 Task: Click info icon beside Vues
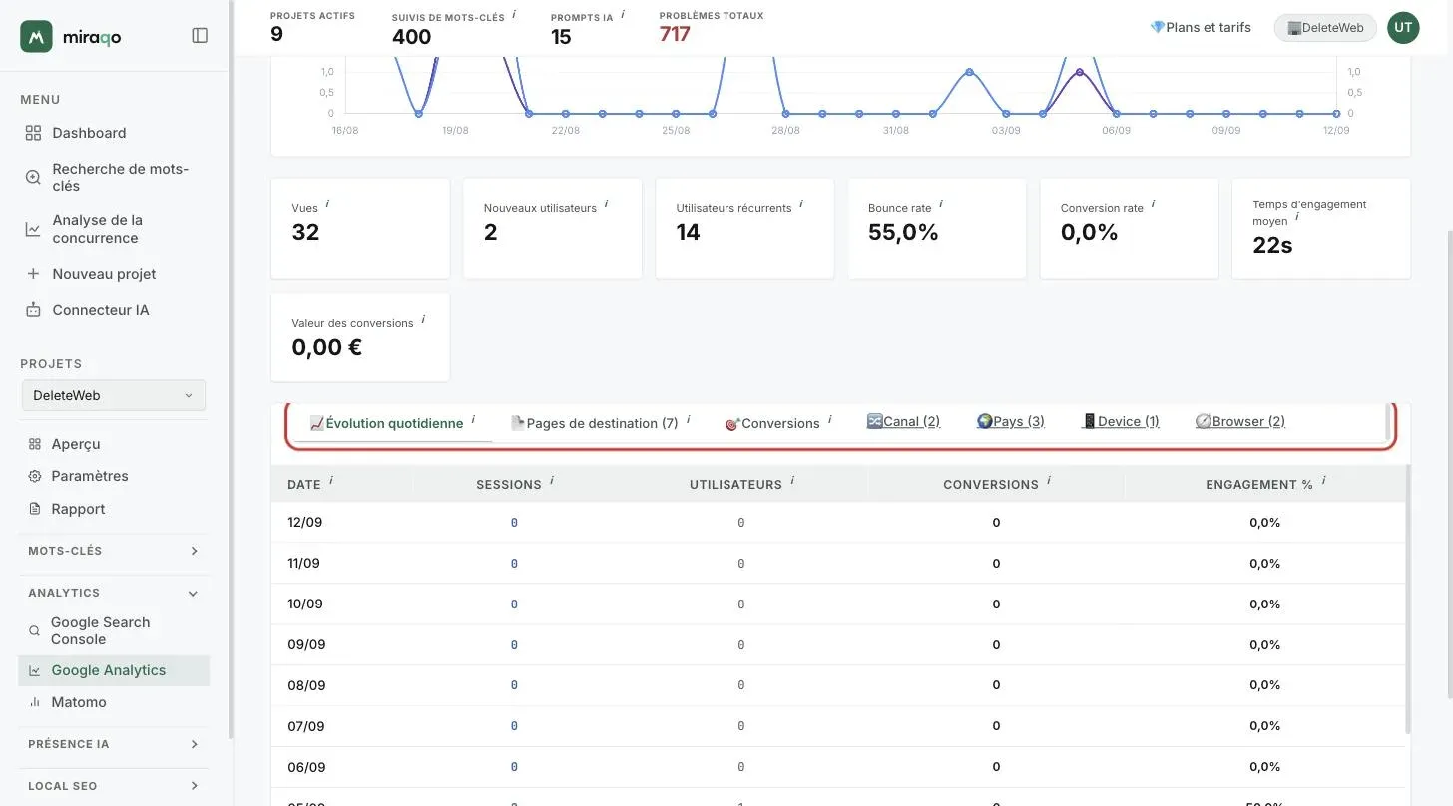tap(327, 204)
